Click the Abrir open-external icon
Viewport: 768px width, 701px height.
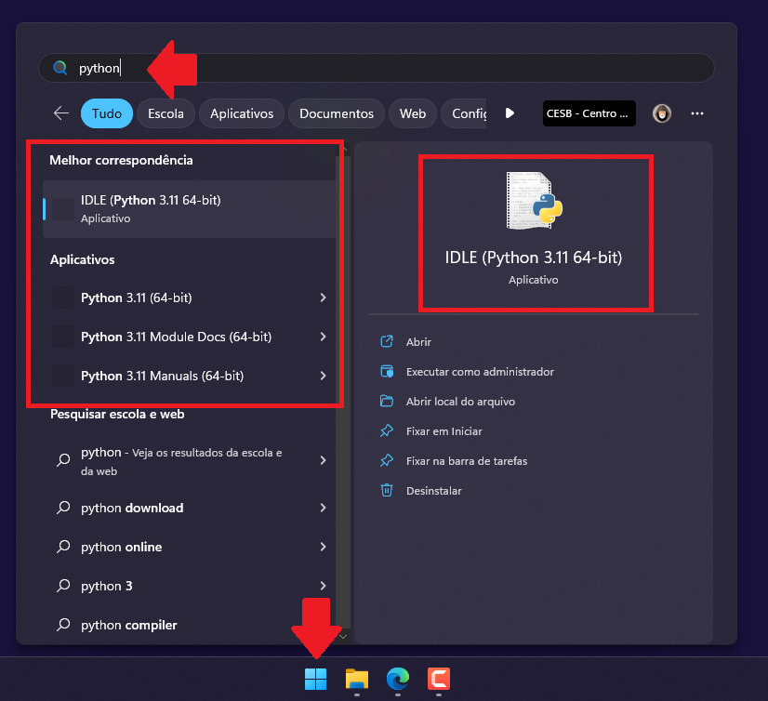pyautogui.click(x=387, y=341)
